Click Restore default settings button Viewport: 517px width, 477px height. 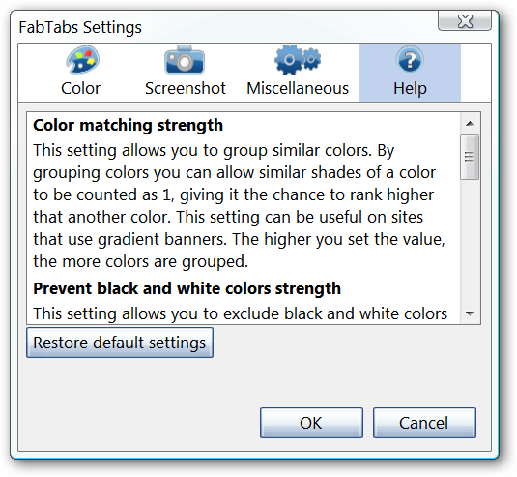tap(120, 343)
